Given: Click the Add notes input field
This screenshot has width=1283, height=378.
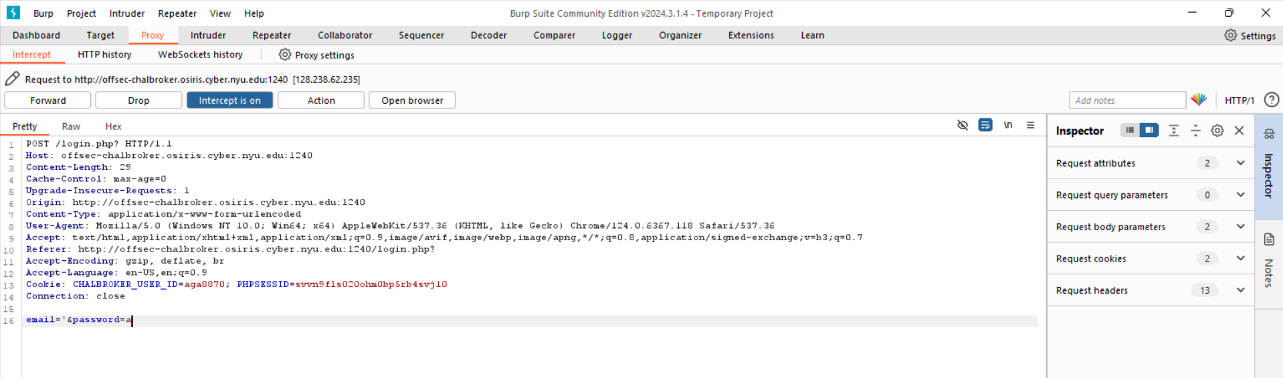Looking at the screenshot, I should pos(1126,100).
